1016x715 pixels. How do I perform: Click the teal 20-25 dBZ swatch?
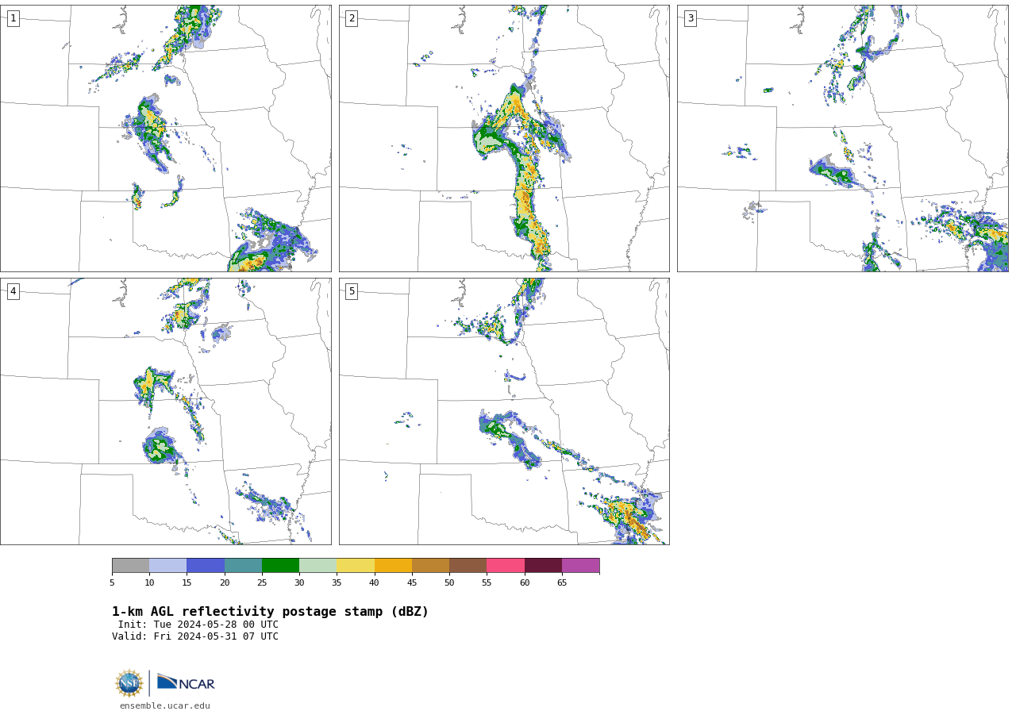point(243,566)
